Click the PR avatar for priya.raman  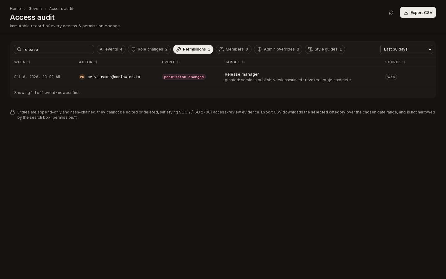click(x=82, y=77)
